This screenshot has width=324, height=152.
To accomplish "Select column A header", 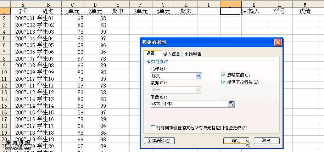I will point(23,5).
